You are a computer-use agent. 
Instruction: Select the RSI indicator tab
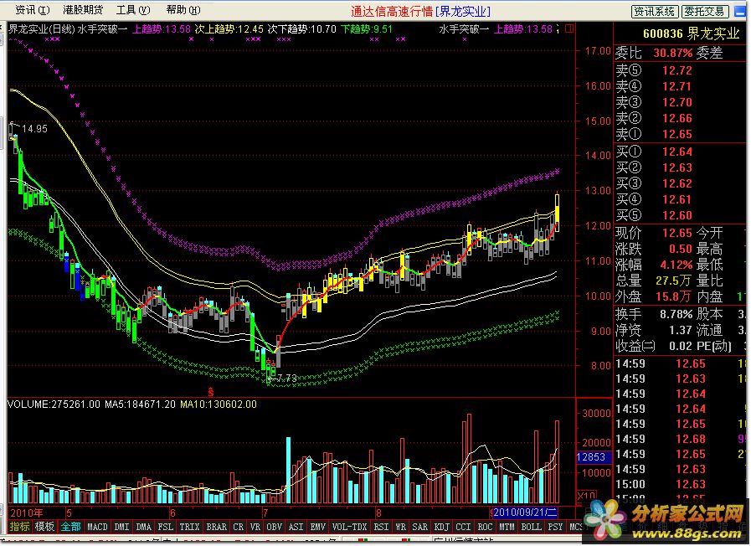coord(381,527)
